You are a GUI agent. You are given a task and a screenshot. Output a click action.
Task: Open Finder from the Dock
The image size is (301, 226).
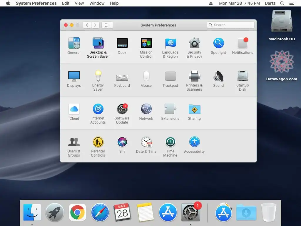pos(32,212)
